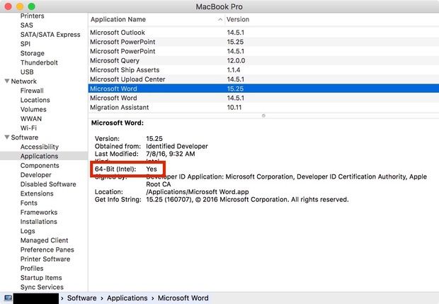
Task: Select the Microsoft Upload Center row
Action: pyautogui.click(x=263, y=79)
